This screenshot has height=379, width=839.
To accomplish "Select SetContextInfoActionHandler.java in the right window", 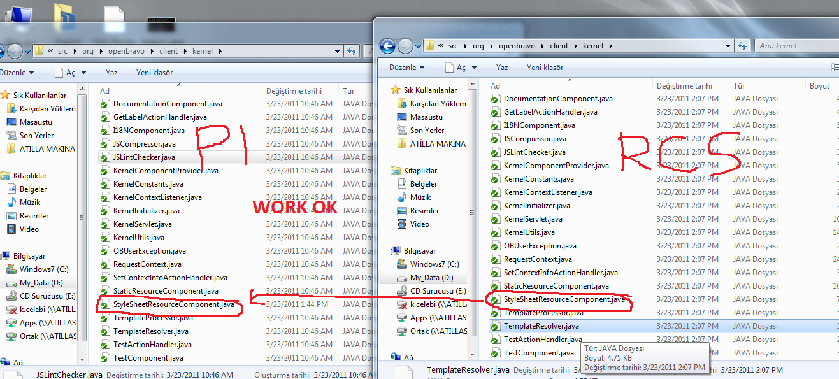I will 561,273.
